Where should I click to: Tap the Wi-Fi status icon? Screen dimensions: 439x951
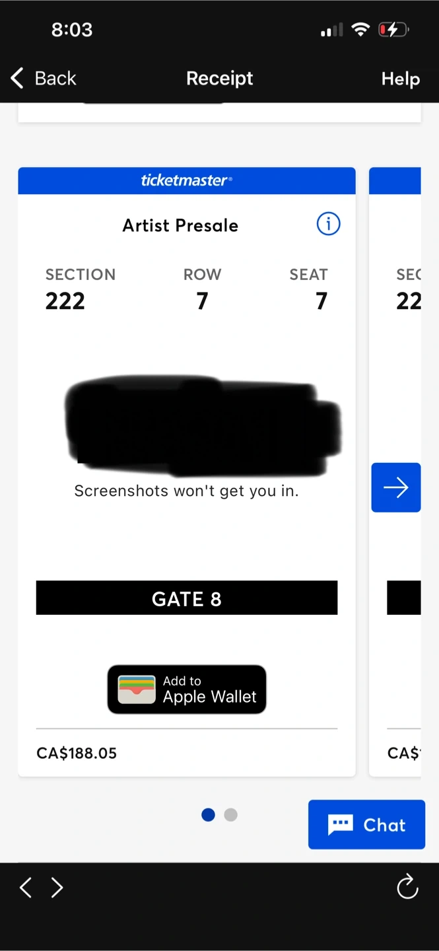tap(360, 30)
